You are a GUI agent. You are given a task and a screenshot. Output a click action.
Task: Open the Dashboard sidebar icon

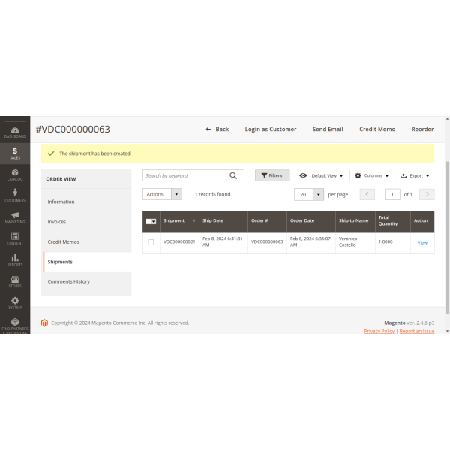click(15, 132)
